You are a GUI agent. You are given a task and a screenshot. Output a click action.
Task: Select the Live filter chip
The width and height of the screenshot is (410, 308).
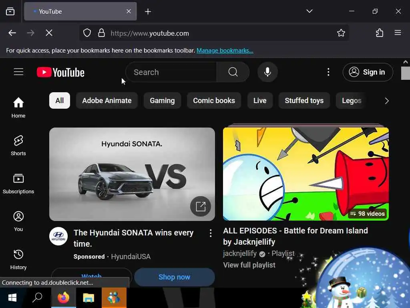[x=260, y=101]
